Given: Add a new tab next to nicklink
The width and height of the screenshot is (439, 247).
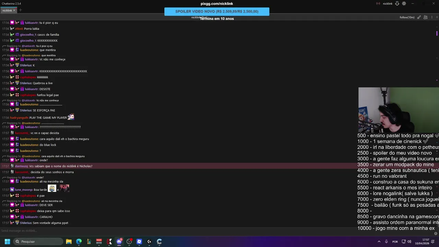Looking at the screenshot, I should (20, 10).
